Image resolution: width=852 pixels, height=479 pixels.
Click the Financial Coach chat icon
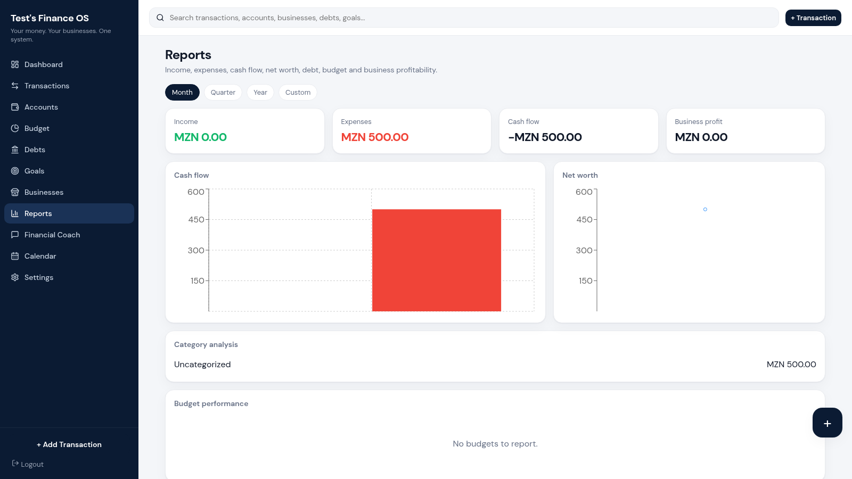coord(15,235)
